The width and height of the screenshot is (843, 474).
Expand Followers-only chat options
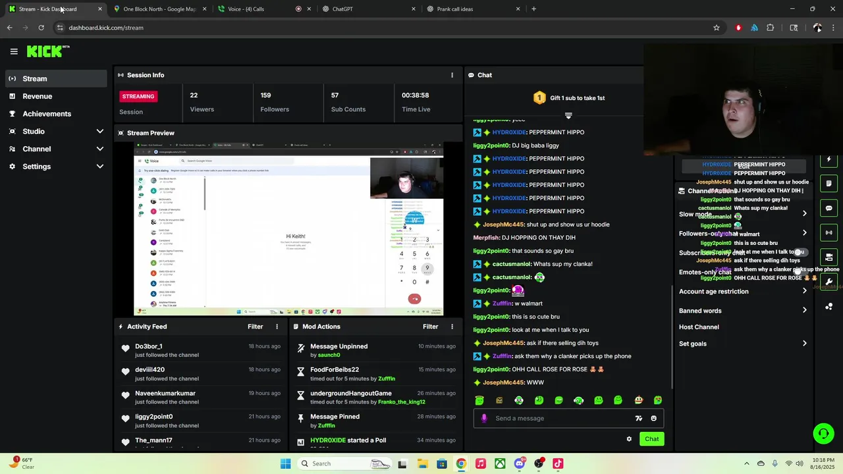click(x=804, y=233)
